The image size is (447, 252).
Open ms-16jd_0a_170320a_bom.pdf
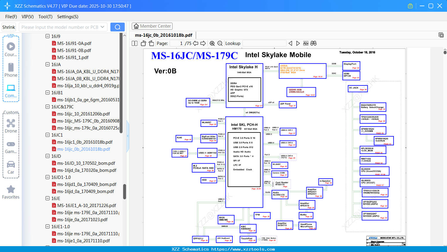87,170
